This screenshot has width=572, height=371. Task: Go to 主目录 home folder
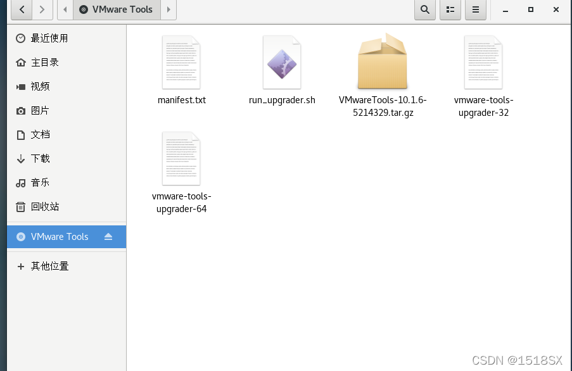(x=67, y=62)
